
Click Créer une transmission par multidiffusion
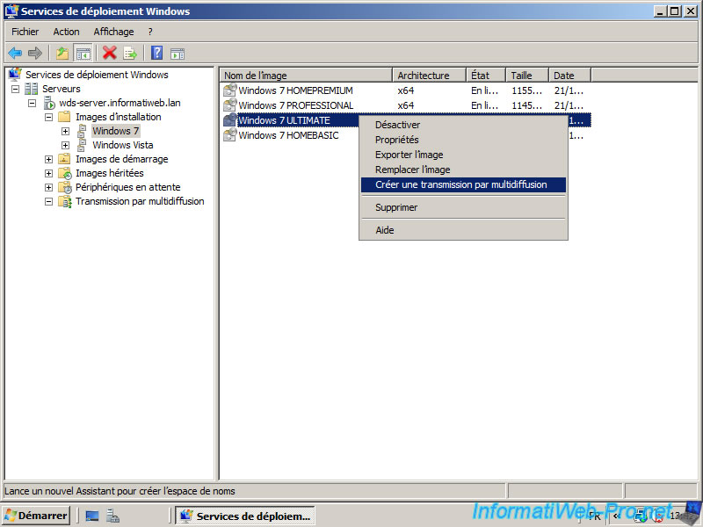pyautogui.click(x=464, y=184)
